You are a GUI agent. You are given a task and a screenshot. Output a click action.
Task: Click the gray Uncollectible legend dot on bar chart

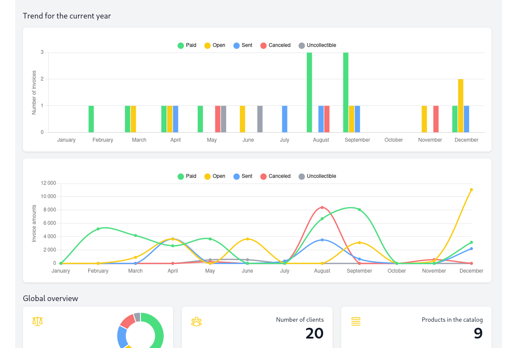point(302,45)
